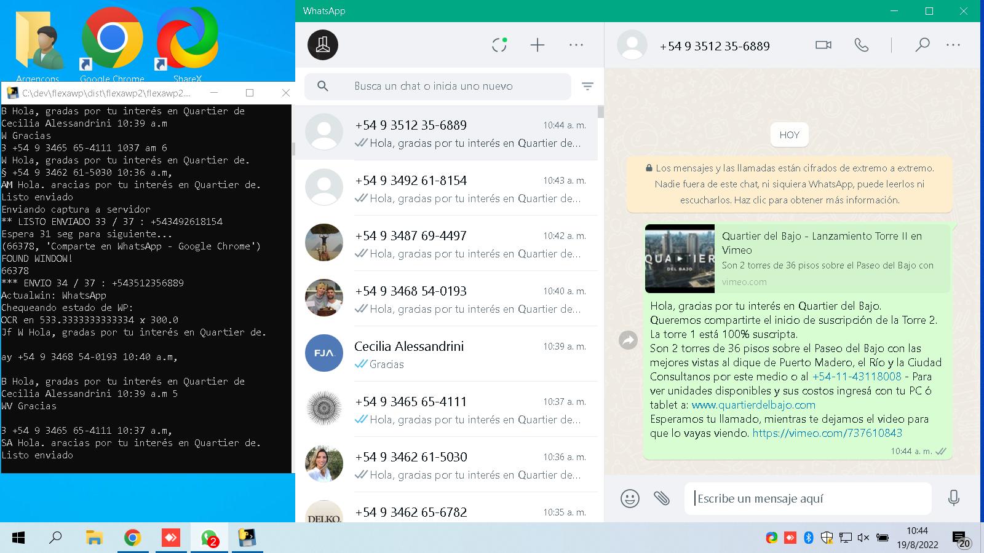This screenshot has height=553, width=984.
Task: Click the search magnifier in chat list
Action: coord(323,86)
